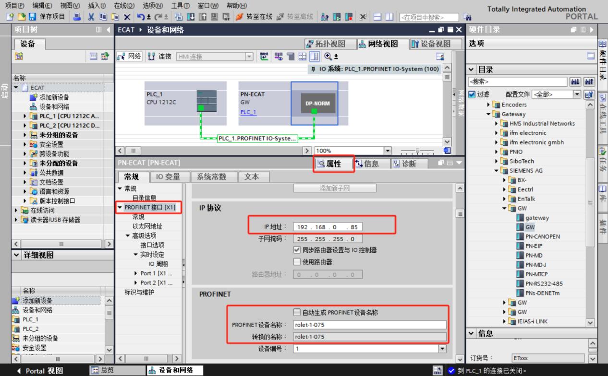608x376 pixels.
Task: Open the 在线(O) menu
Action: pos(123,5)
